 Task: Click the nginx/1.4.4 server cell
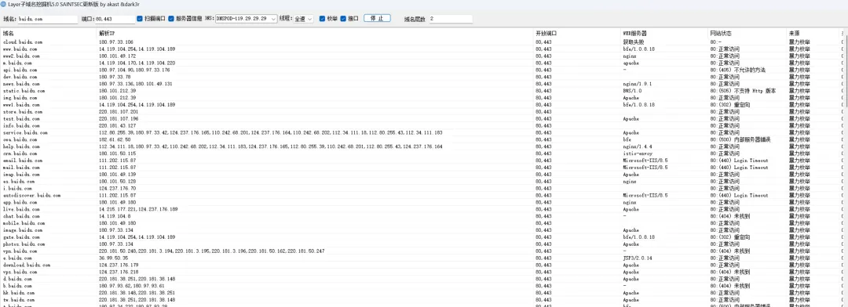point(637,146)
